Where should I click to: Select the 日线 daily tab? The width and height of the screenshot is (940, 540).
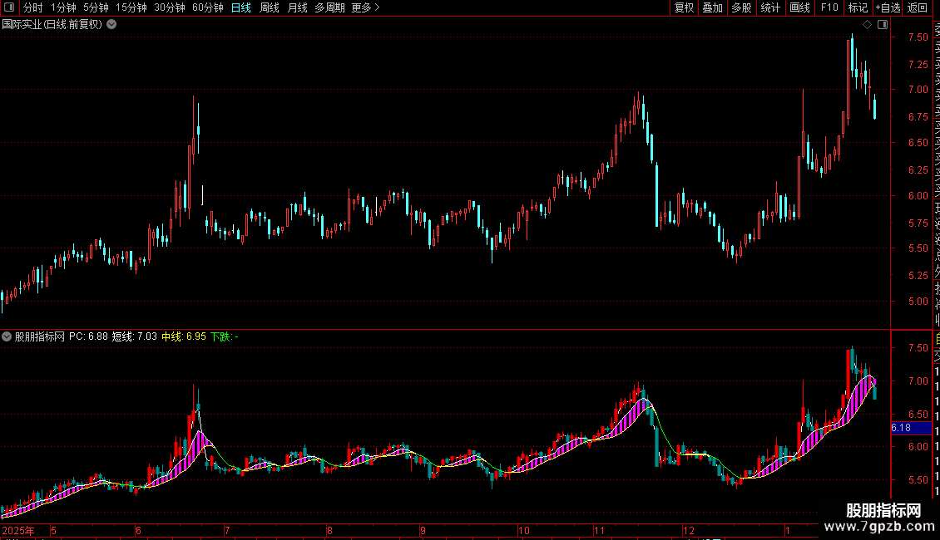(241, 7)
